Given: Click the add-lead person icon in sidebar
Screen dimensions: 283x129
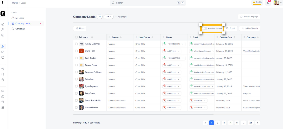Looking at the screenshot, I should (x=3, y=47).
